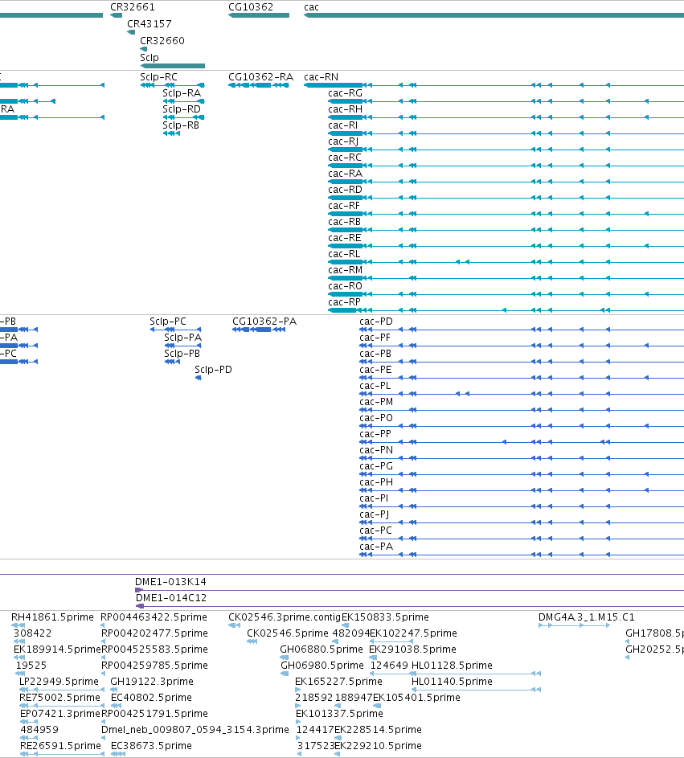Select the cac-RN transcript label
The height and width of the screenshot is (758, 684).
coord(321,77)
